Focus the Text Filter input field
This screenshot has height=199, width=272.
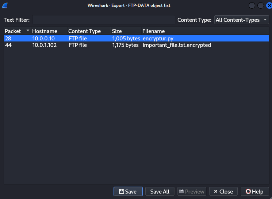[103, 20]
